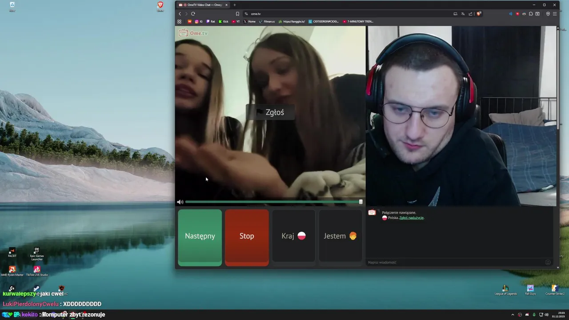Open the League of Legends desktop shortcut
Screen dimensions: 569x320
click(505, 290)
